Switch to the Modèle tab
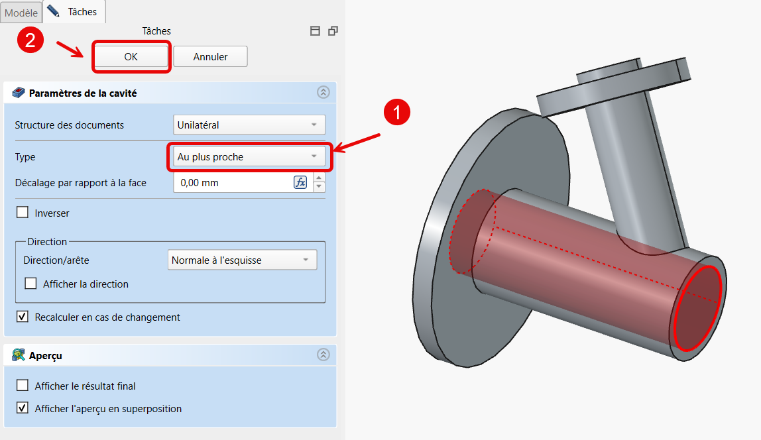 click(21, 12)
